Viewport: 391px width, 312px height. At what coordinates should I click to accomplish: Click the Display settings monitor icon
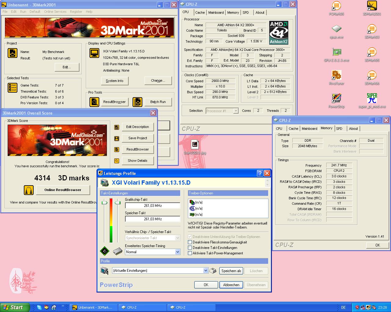click(94, 53)
